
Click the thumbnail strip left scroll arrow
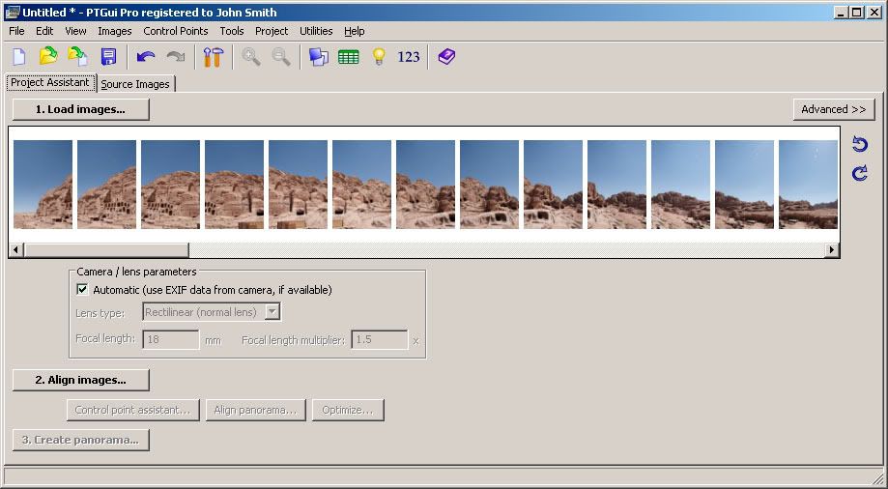pos(15,250)
